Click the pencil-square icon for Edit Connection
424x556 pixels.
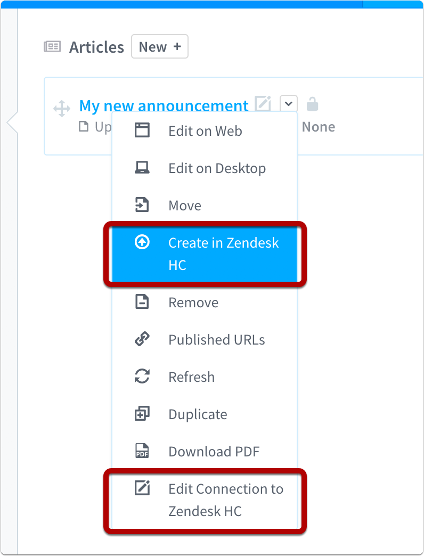pyautogui.click(x=142, y=487)
